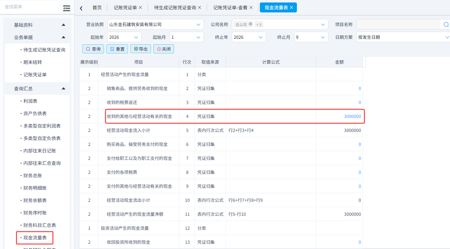
Task: Click the 导出 button
Action: coord(141,49)
